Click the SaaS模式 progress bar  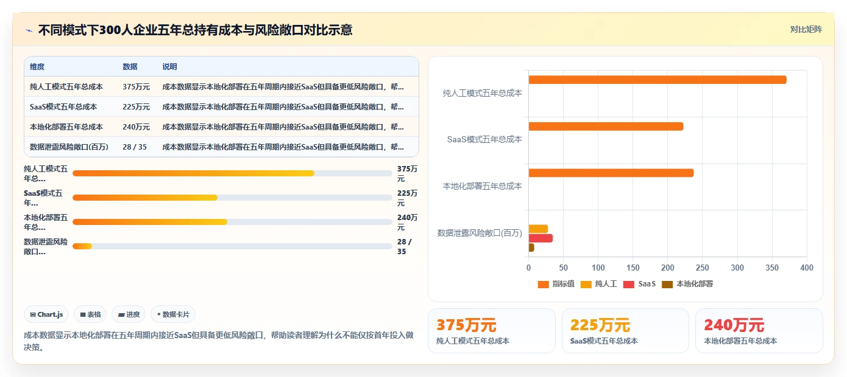click(x=232, y=198)
